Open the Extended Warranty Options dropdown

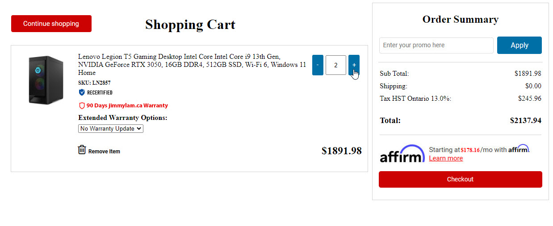point(111,128)
